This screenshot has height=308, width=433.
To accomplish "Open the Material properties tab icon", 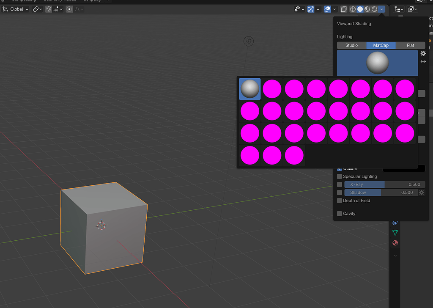I will [395, 243].
